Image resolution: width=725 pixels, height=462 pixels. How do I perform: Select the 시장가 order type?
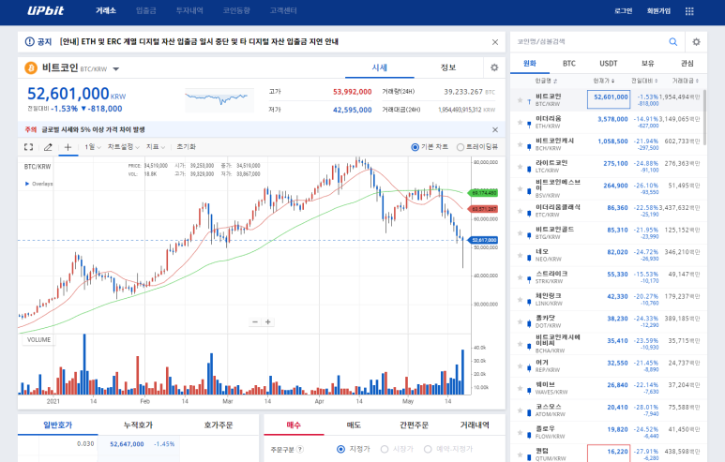[385, 449]
